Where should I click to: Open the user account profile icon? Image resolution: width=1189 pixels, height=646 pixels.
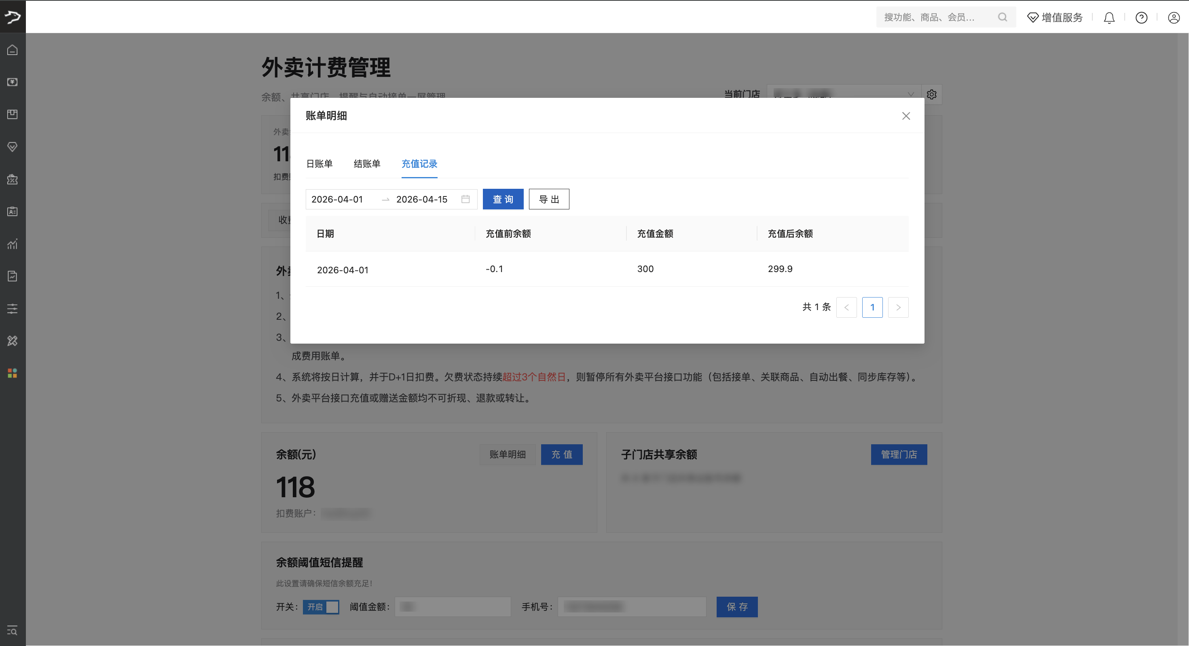pyautogui.click(x=1174, y=17)
